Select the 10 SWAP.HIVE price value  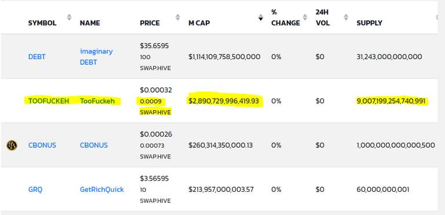coord(155,195)
